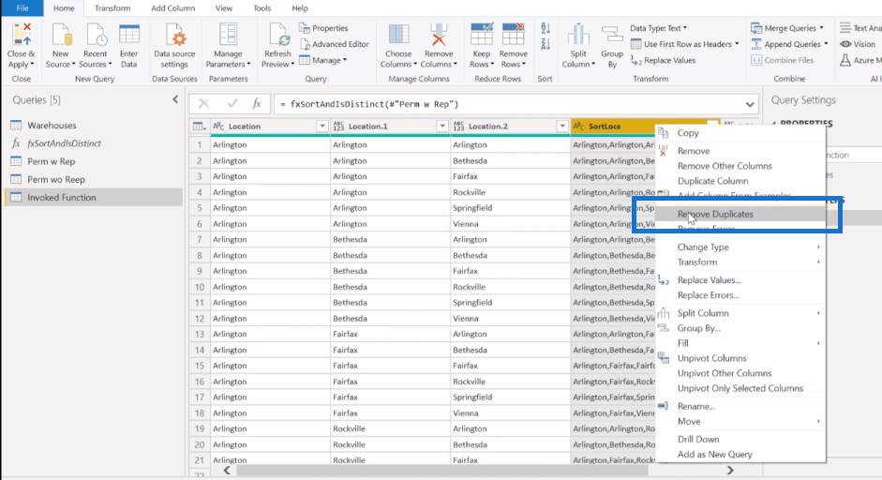Click the horizontal scrollbar right arrow
The image size is (882, 480).
click(x=729, y=470)
